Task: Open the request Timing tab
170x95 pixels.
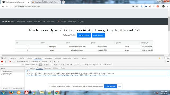Action: (63, 68)
